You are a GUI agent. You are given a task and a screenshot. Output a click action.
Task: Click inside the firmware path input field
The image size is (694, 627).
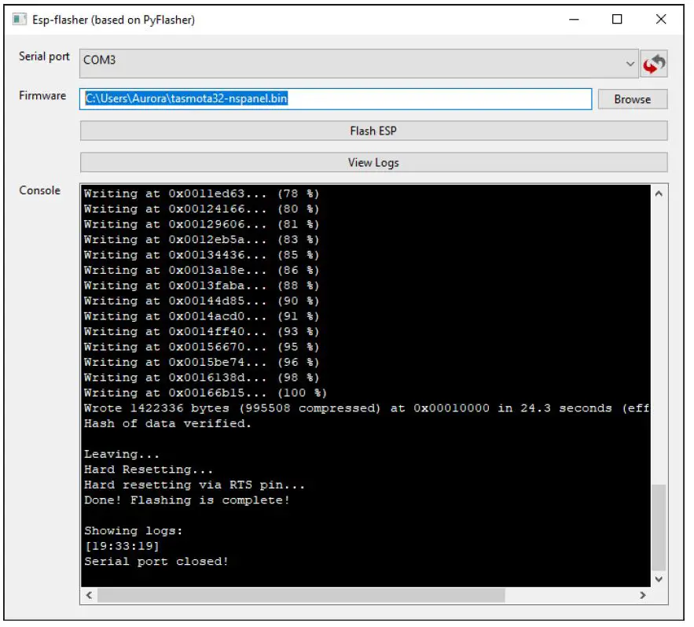point(338,98)
